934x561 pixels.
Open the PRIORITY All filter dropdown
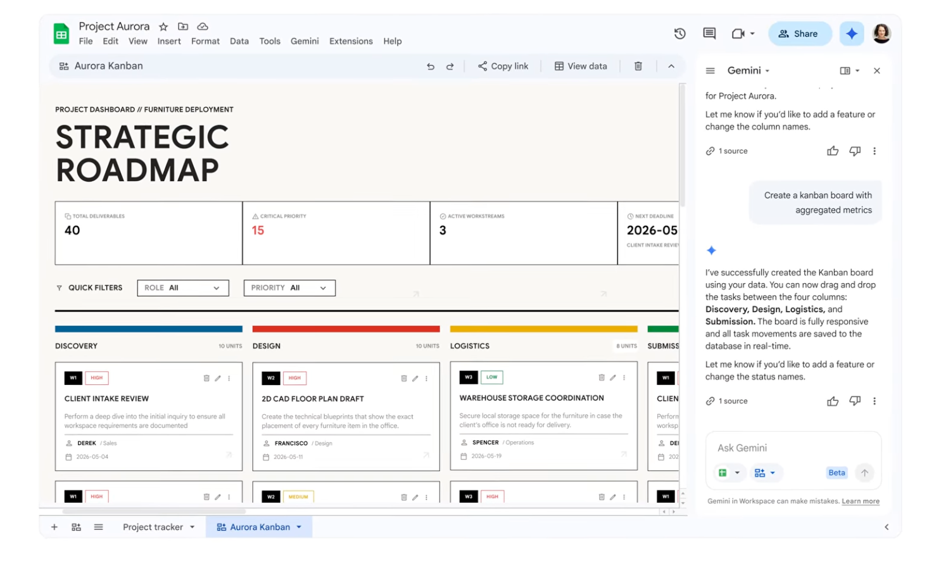pos(289,288)
